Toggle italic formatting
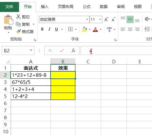The image size is (152, 135). [49, 29]
